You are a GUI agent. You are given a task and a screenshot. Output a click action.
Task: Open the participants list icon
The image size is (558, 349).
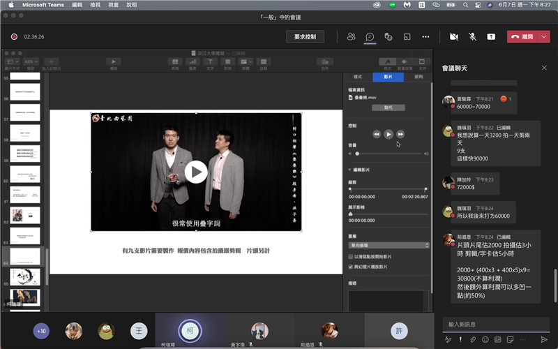tap(352, 36)
